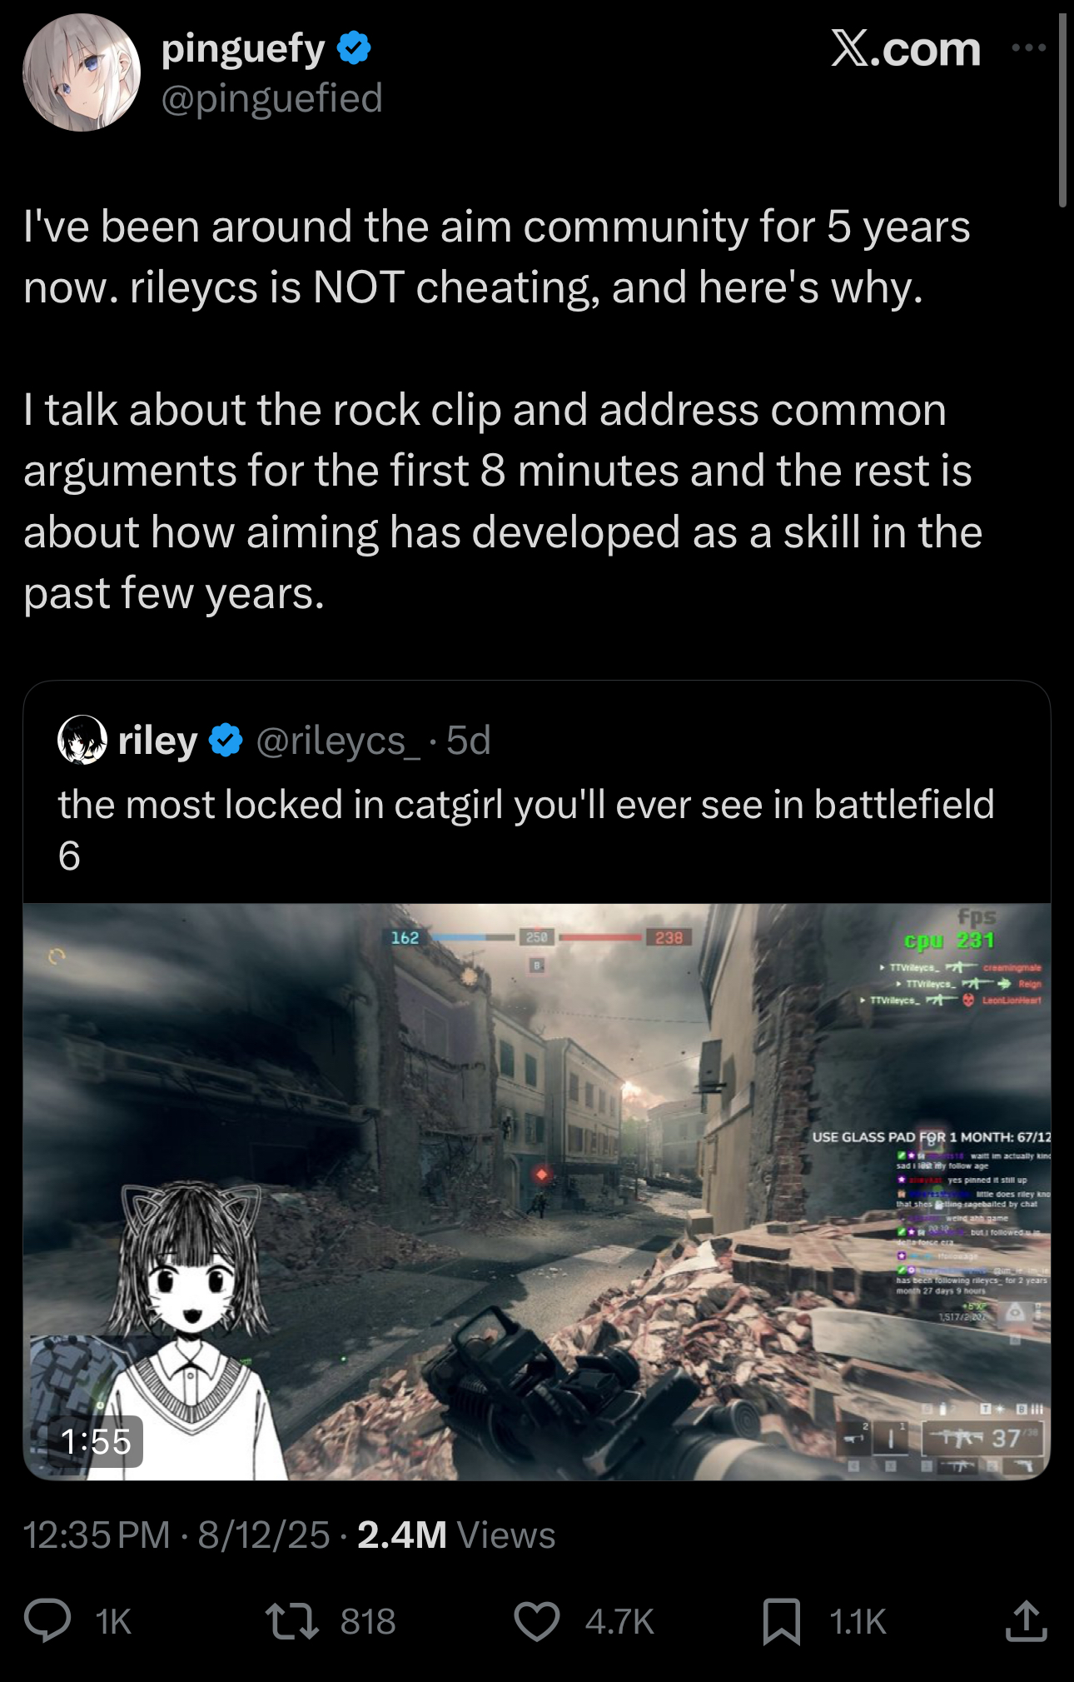This screenshot has height=1682, width=1074.
Task: Open the @rileycs_ handle link
Action: click(x=338, y=741)
